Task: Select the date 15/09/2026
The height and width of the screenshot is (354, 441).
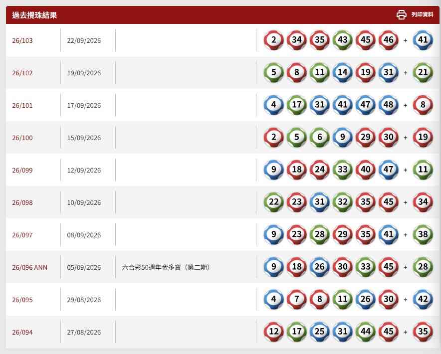Action: [x=84, y=138]
